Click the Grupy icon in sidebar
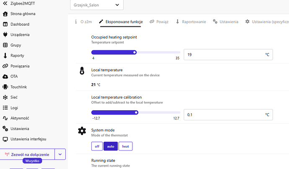 (x=5, y=45)
